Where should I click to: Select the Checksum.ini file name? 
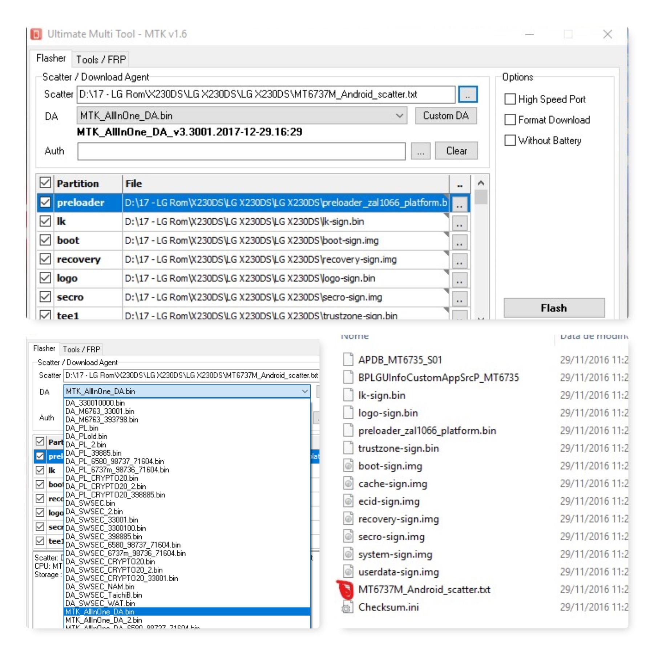(388, 607)
